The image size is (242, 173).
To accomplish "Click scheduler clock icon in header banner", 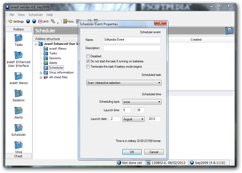I will (x=229, y=31).
